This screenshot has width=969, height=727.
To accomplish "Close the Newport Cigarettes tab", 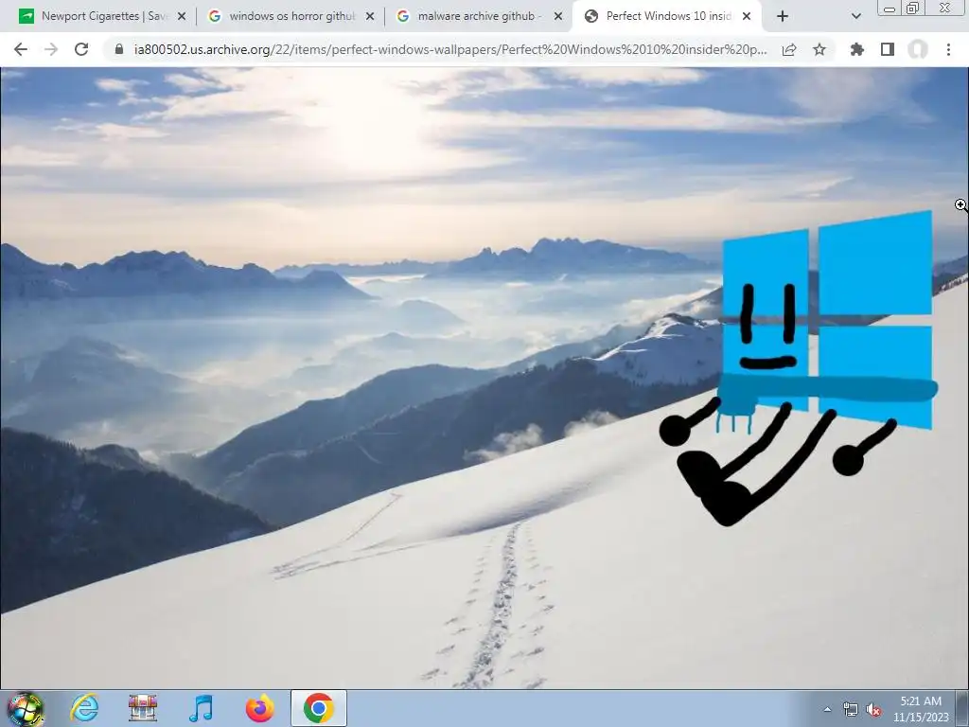I will [x=182, y=17].
